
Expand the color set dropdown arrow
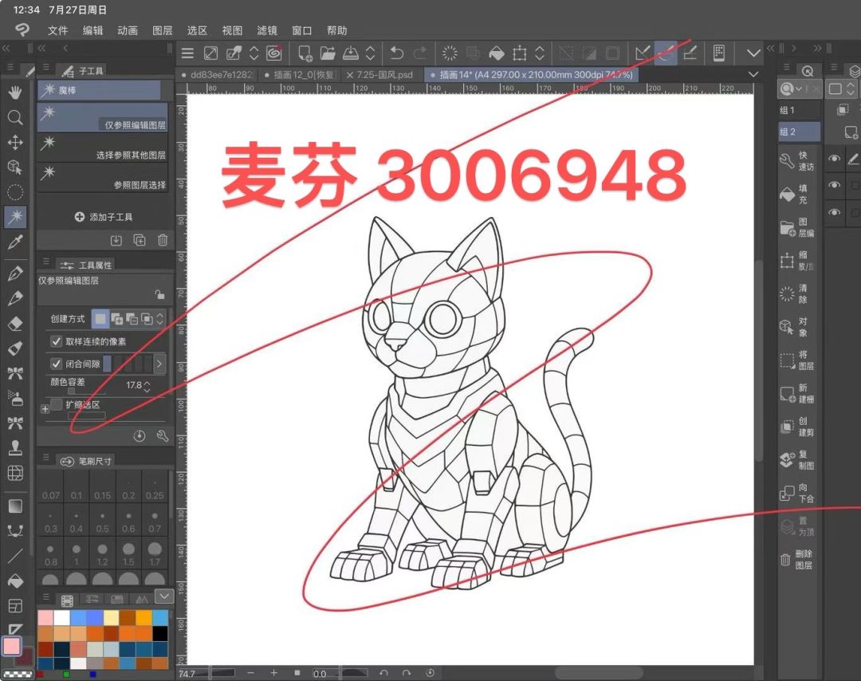[x=164, y=596]
